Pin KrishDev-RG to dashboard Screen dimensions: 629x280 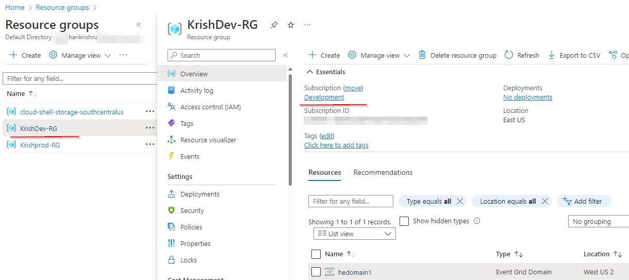274,25
